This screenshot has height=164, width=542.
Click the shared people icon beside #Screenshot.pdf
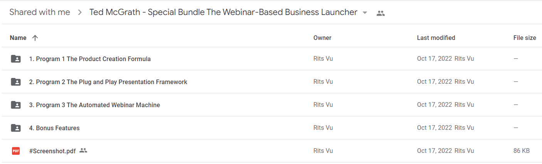click(83, 151)
